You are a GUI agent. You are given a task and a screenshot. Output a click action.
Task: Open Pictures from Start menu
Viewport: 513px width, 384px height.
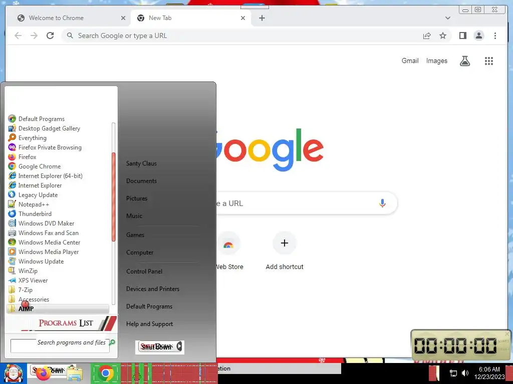(x=137, y=198)
